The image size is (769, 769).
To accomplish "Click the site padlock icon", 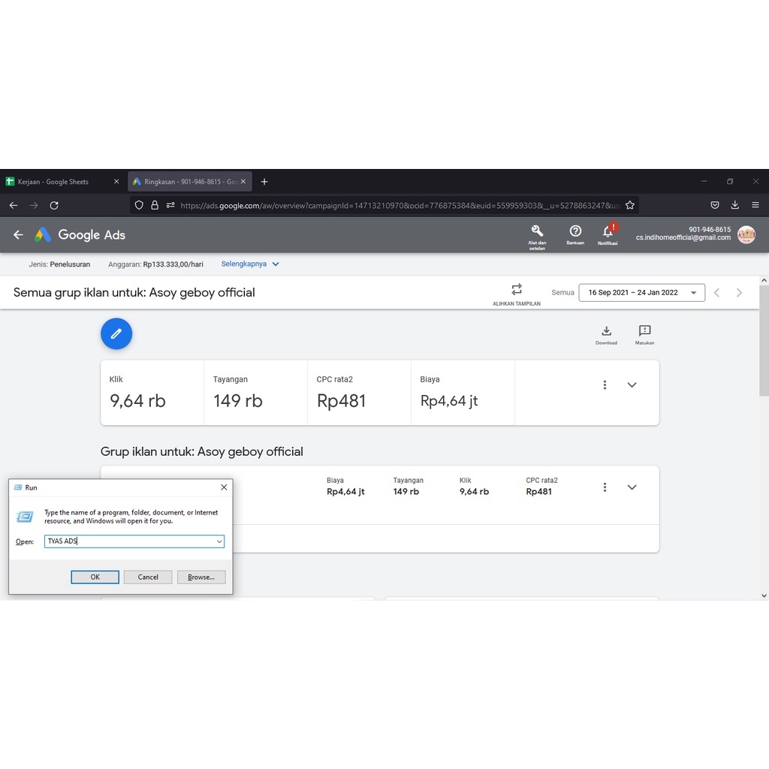I will [x=155, y=206].
